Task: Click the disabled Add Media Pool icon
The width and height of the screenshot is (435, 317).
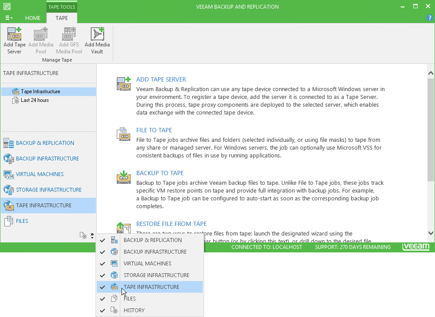Action: click(x=40, y=34)
